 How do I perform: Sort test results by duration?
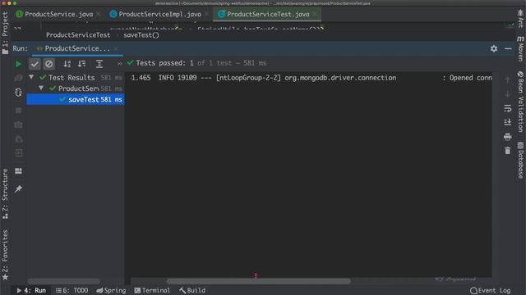point(81,64)
